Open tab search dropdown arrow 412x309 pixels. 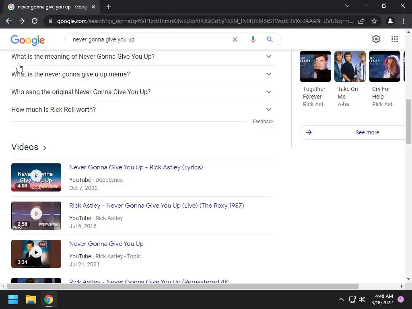click(347, 6)
